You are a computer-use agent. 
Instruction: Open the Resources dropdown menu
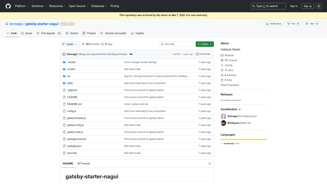tap(57, 6)
